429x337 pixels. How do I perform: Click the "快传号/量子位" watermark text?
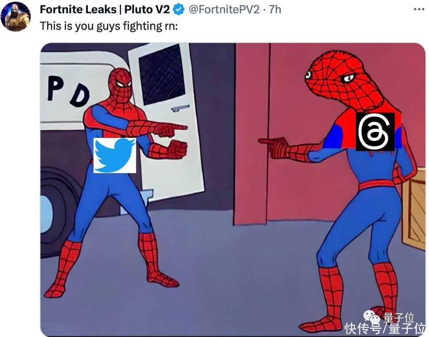coord(385,329)
